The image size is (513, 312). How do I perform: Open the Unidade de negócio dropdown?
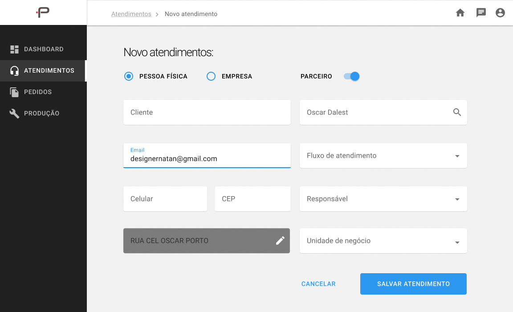pyautogui.click(x=383, y=241)
